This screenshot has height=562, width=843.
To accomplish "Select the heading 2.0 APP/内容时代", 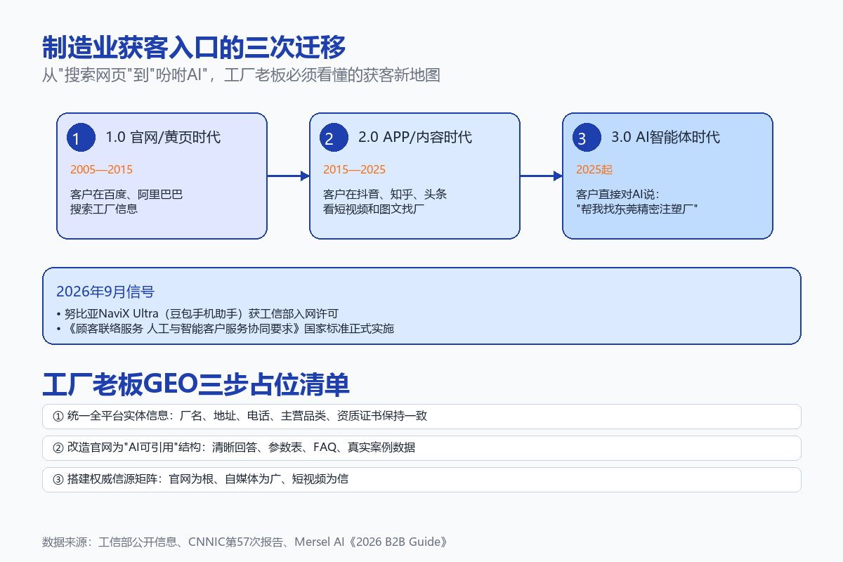I will pyautogui.click(x=415, y=137).
